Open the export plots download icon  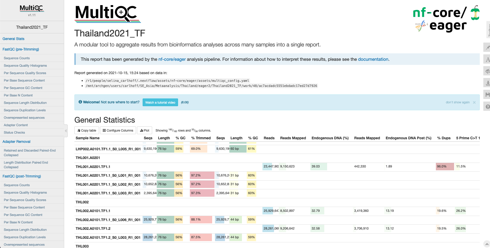(487, 83)
